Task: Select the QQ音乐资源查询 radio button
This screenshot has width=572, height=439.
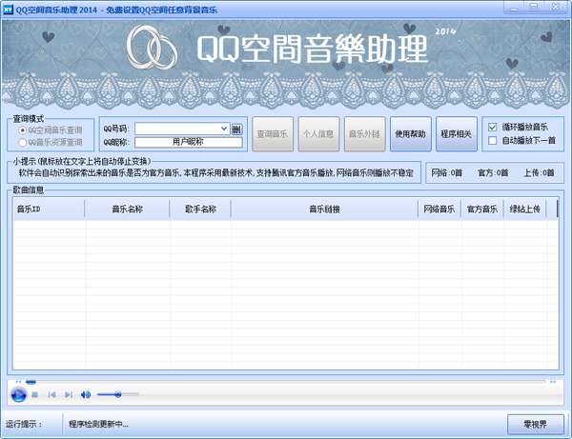Action: (x=23, y=142)
